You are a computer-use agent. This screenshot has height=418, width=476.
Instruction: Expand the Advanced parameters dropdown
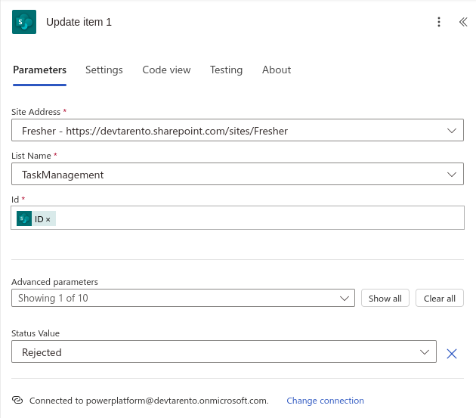pyautogui.click(x=345, y=299)
